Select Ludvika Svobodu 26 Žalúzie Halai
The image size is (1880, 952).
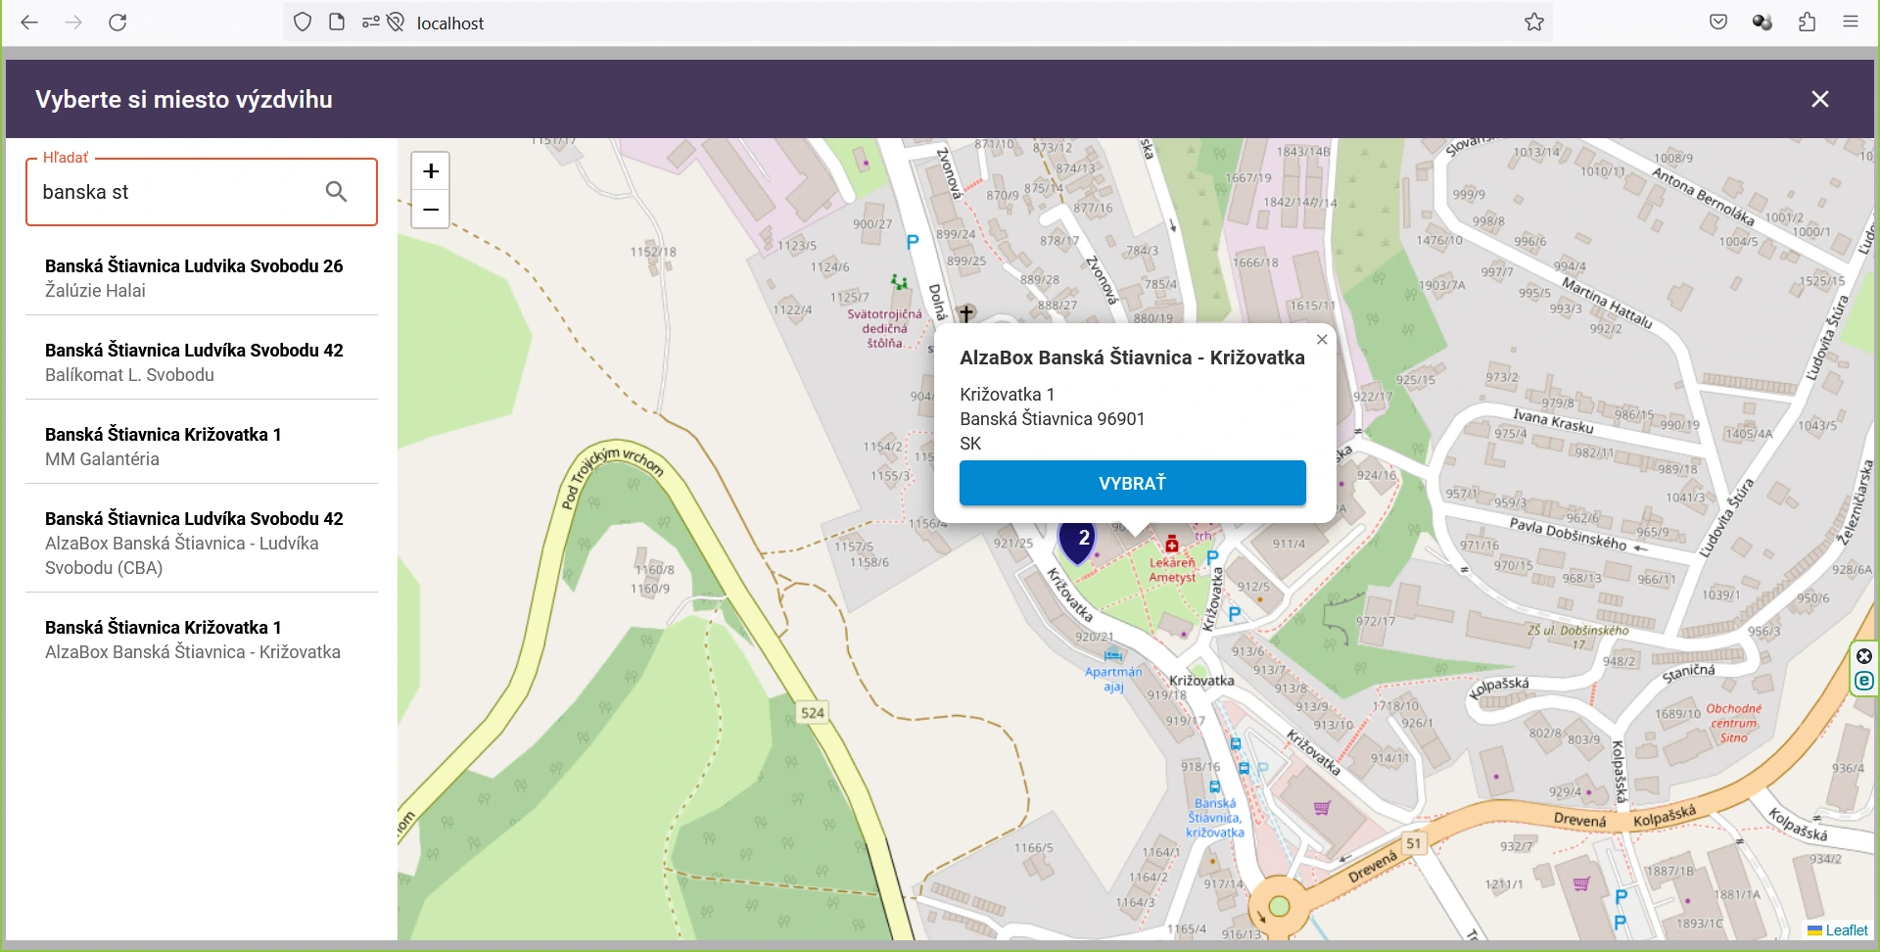[x=202, y=278]
